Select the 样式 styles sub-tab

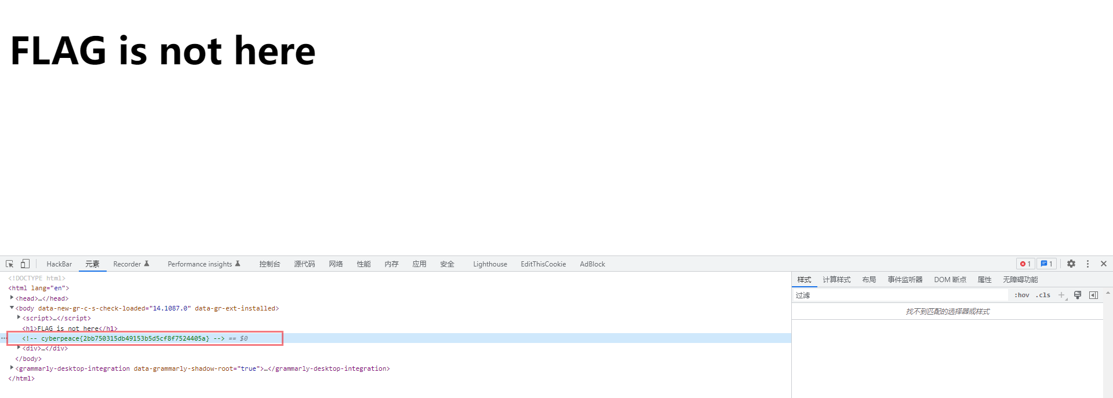(x=804, y=280)
